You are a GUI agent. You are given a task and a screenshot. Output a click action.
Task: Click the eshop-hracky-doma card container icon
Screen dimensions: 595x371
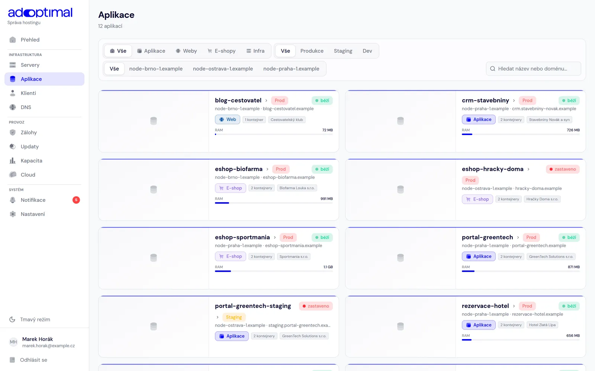[401, 190]
